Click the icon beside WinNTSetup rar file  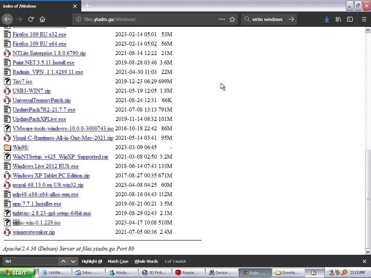(7, 156)
